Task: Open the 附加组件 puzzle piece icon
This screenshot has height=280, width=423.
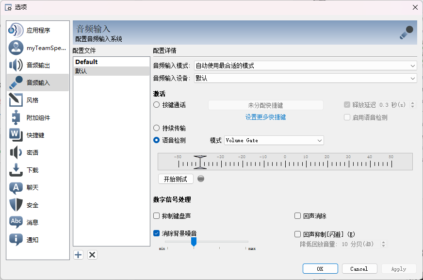Action: pyautogui.click(x=16, y=117)
